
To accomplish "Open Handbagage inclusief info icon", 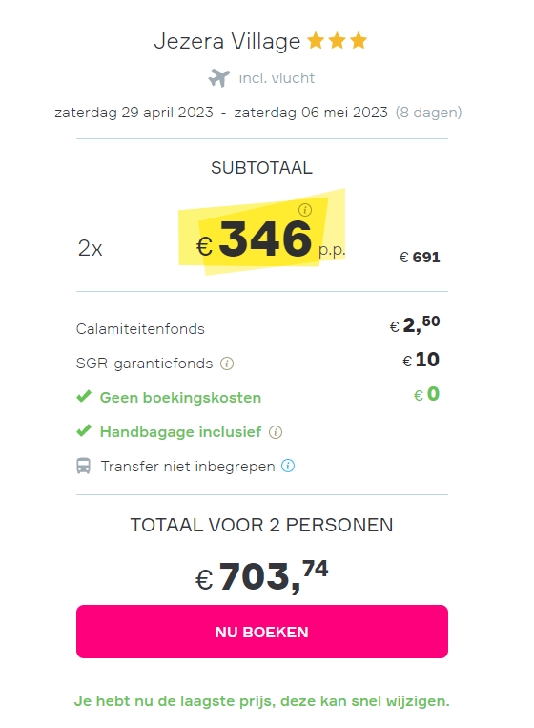I will pyautogui.click(x=276, y=432).
